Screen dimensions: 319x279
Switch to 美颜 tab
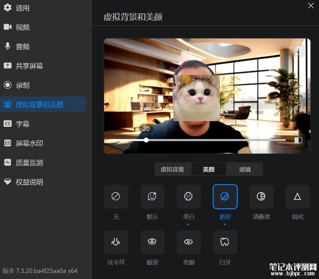(208, 169)
